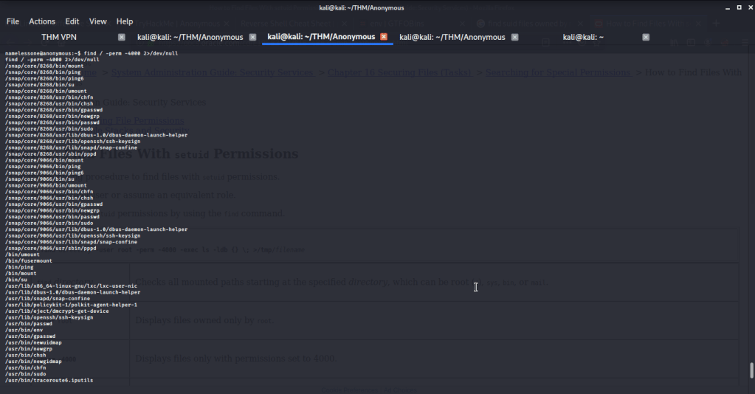Click the red close icon on active tab

click(x=384, y=37)
